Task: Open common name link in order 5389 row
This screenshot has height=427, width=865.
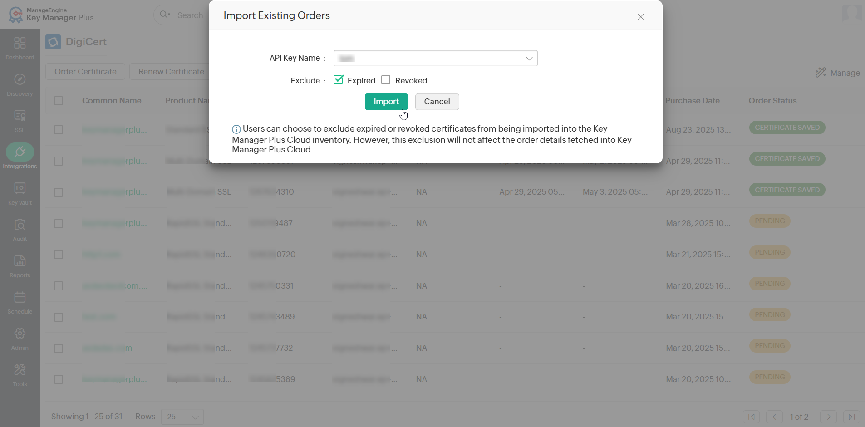Action: [114, 379]
